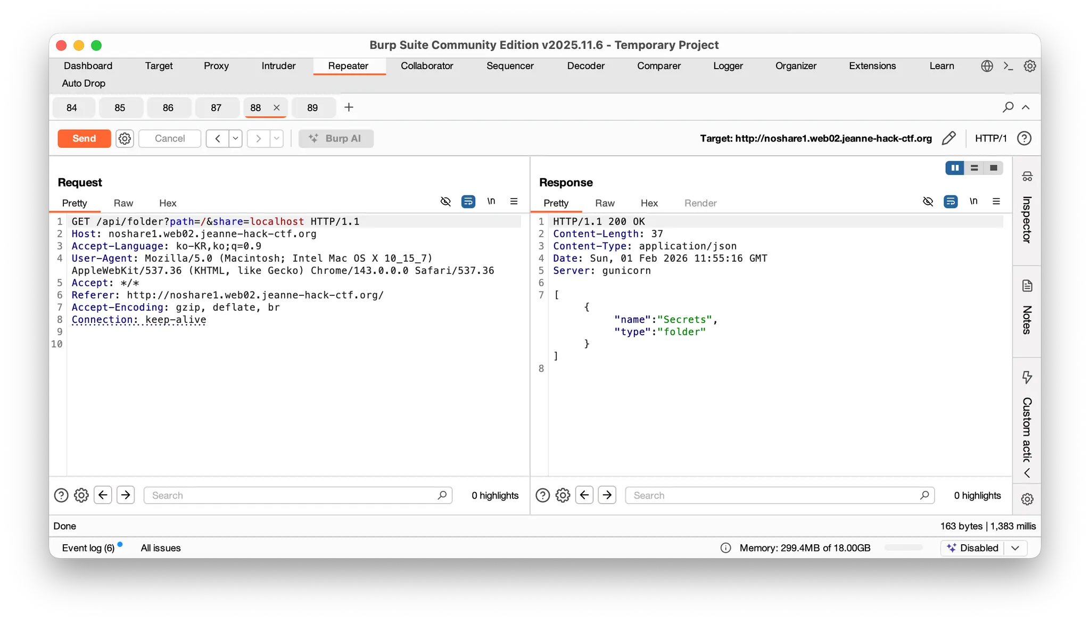Add new Repeater tab with plus
1090x623 pixels.
coord(349,107)
